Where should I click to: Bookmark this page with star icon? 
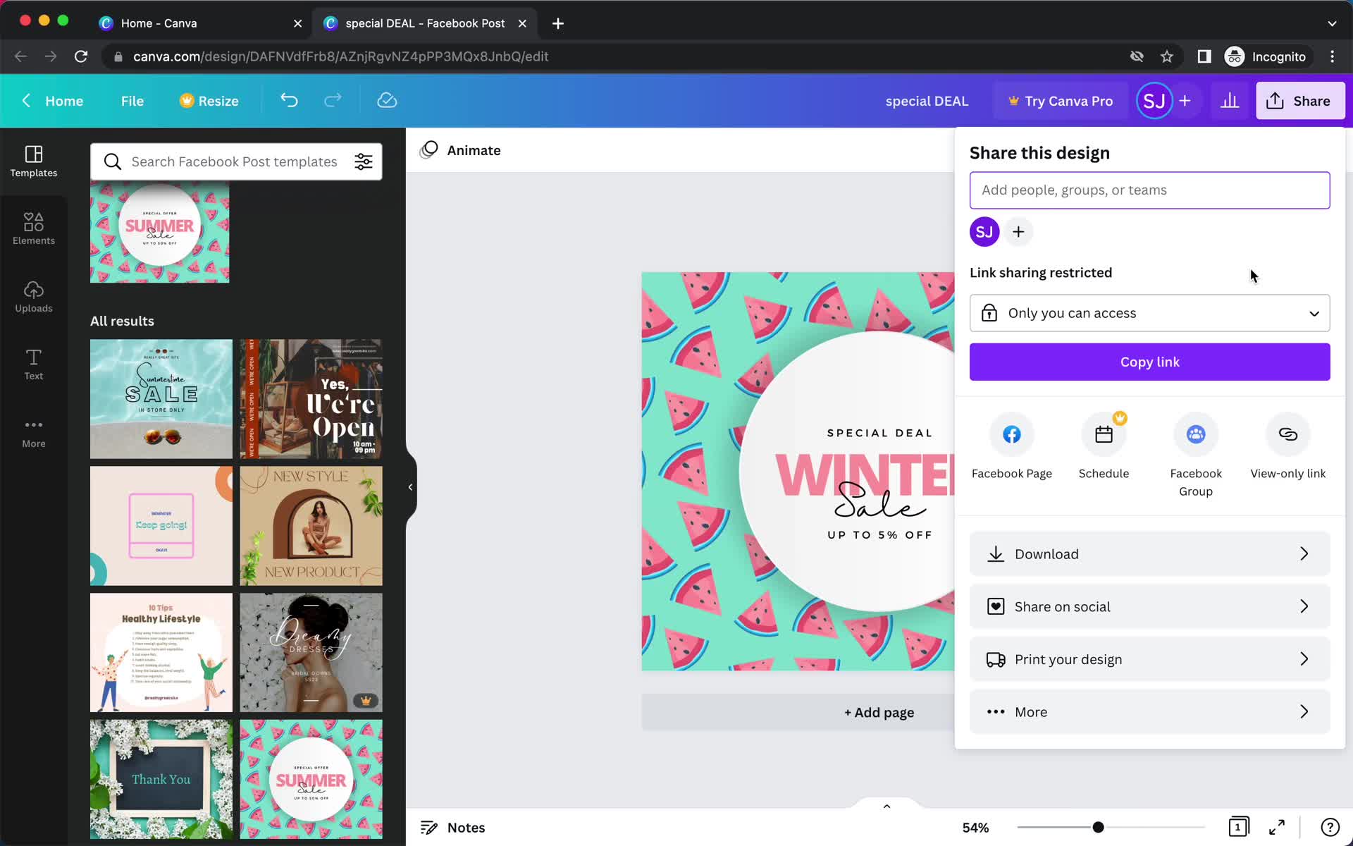click(1167, 56)
